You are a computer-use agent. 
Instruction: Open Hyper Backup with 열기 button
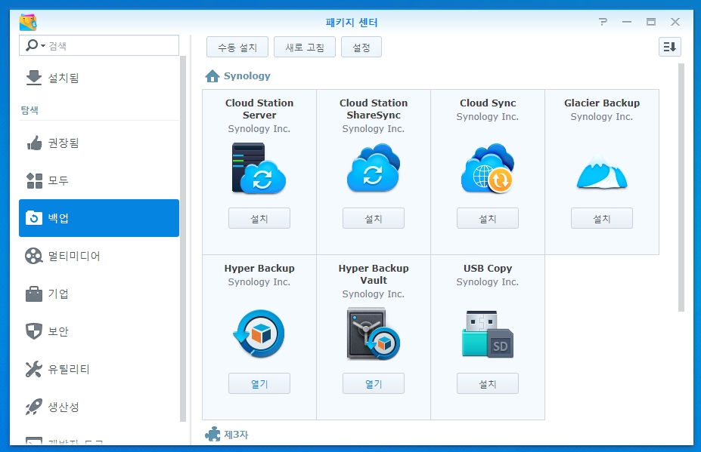(259, 383)
